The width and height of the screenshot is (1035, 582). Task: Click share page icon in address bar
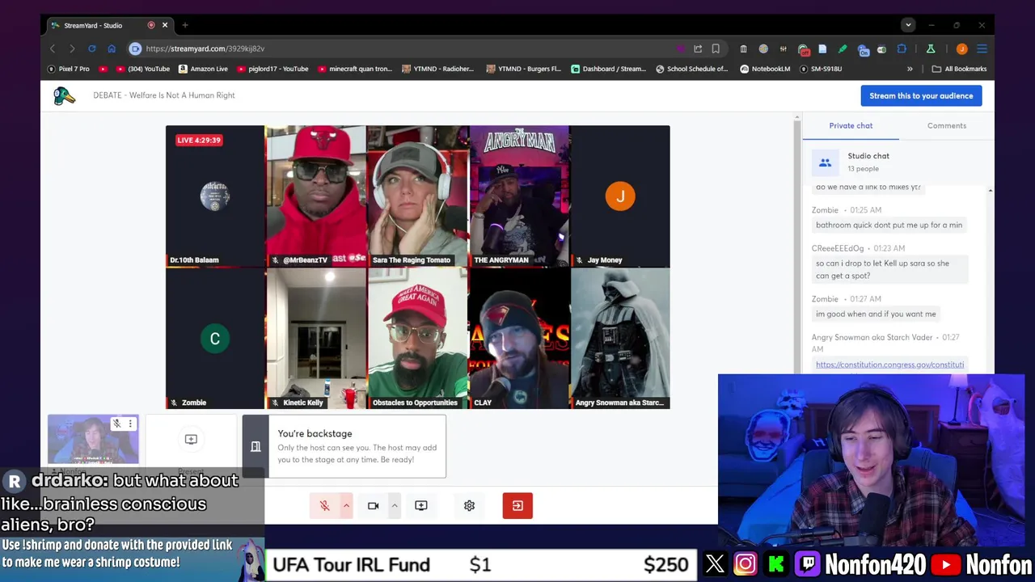pyautogui.click(x=698, y=48)
